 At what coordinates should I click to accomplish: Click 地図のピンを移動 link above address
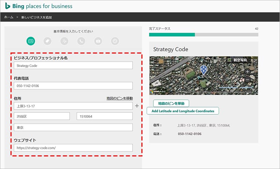pyautogui.click(x=119, y=99)
